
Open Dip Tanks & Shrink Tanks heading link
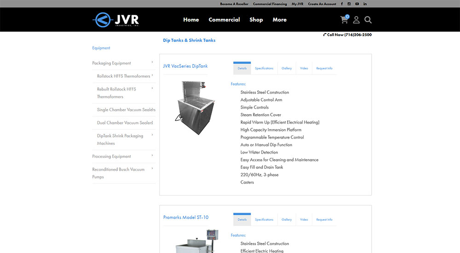coord(189,40)
